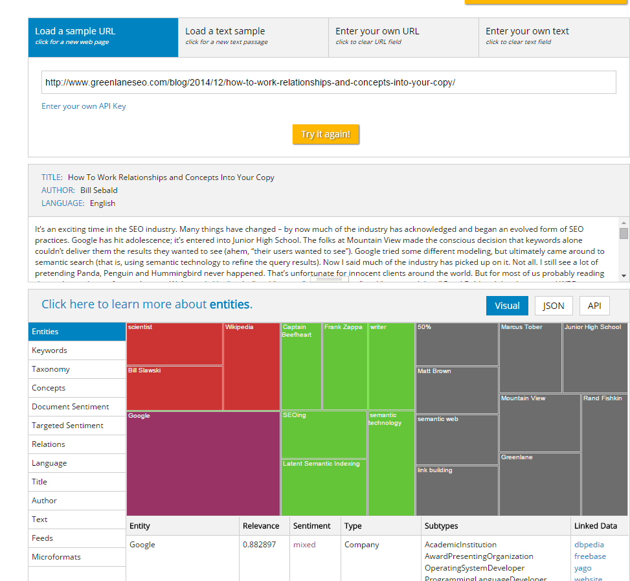Open Taxonomy in the sidebar menu
The height and width of the screenshot is (581, 630).
click(51, 369)
